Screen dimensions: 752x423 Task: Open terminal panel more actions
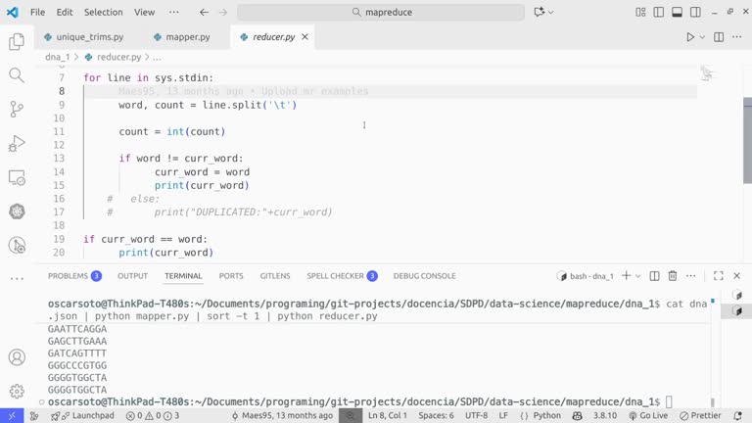(x=690, y=276)
